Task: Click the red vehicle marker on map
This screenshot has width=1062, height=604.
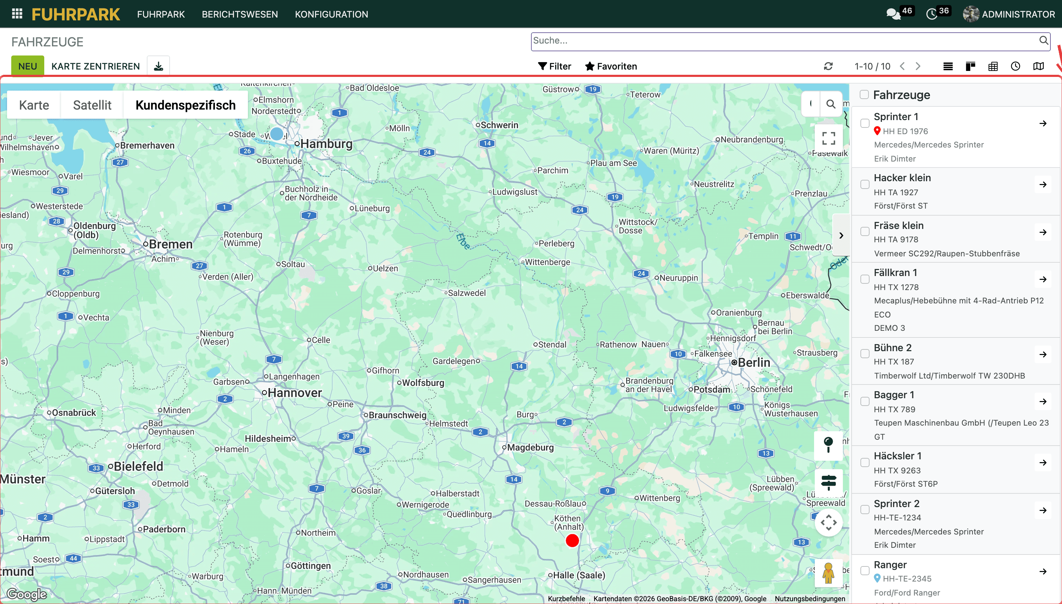Action: (x=572, y=540)
